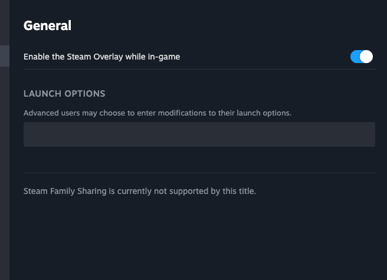
Task: Select the LAUNCH OPTIONS section header
Action: (64, 94)
